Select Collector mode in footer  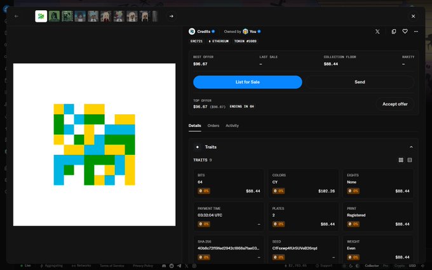[372, 266]
